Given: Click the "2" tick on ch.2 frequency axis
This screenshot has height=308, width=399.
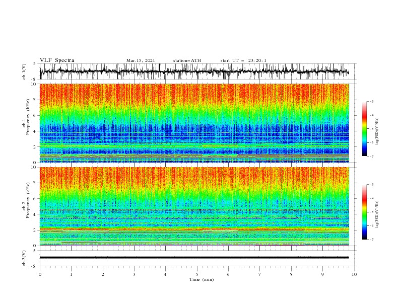Looking at the screenshot, I should click(36, 230).
